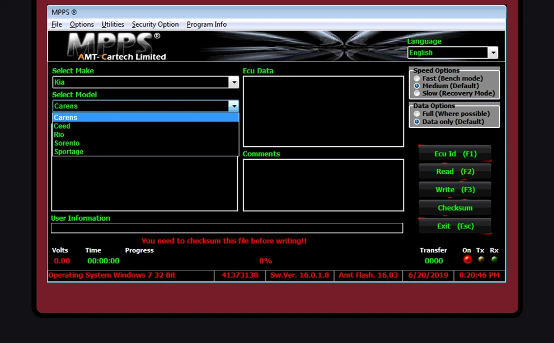Open the Program Info menu

206,25
